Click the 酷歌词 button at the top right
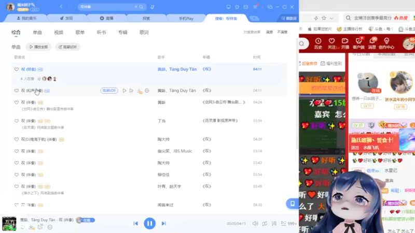415x233 pixels. click(x=289, y=18)
